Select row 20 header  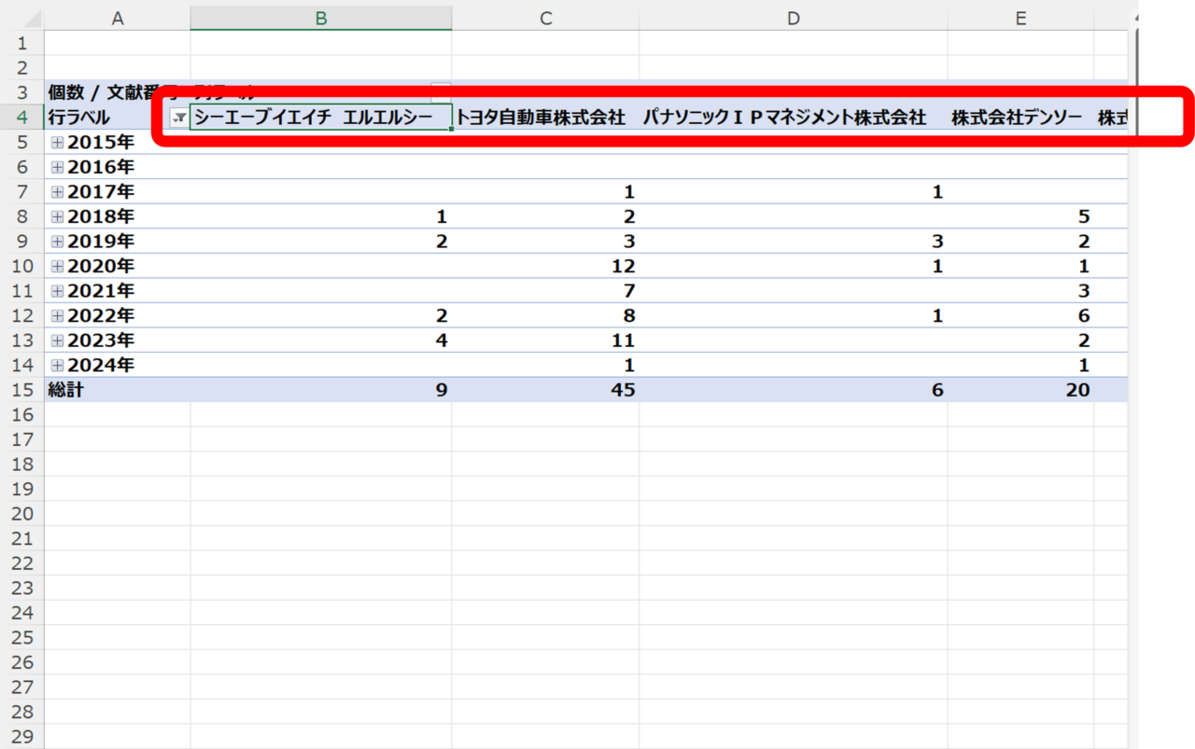pyautogui.click(x=22, y=514)
